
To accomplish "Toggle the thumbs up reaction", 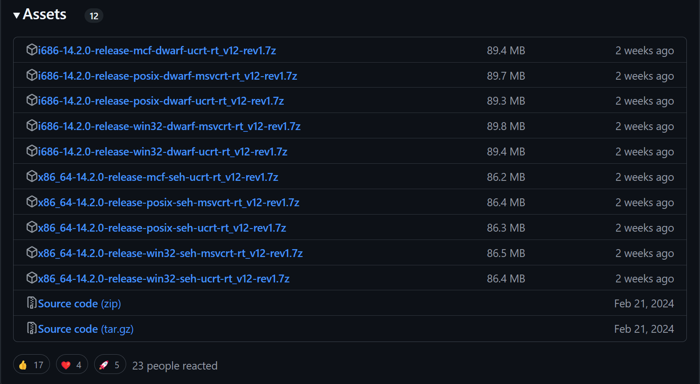I will pyautogui.click(x=31, y=365).
